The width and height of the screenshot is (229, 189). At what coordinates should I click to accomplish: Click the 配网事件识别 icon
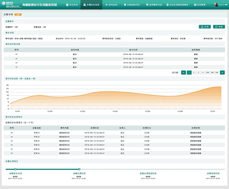[x=147, y=5]
